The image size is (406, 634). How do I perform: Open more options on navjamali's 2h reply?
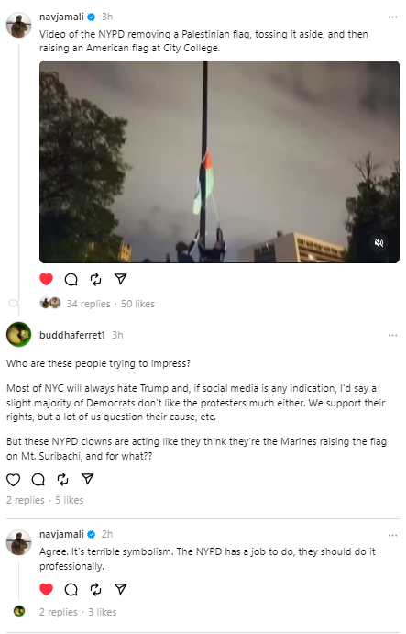[x=392, y=535]
